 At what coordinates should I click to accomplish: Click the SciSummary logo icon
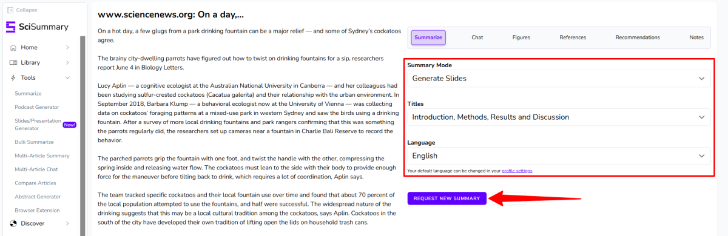10,27
